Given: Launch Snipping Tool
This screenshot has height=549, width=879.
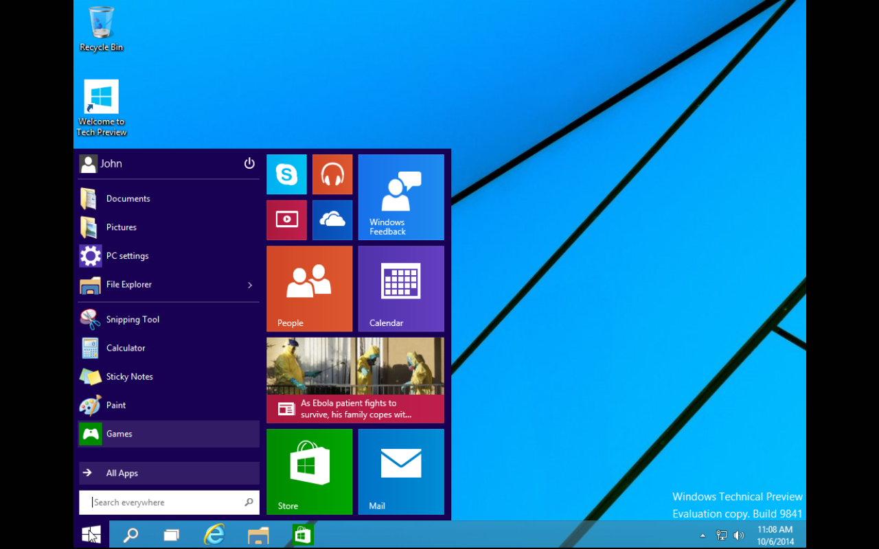Looking at the screenshot, I should (169, 319).
